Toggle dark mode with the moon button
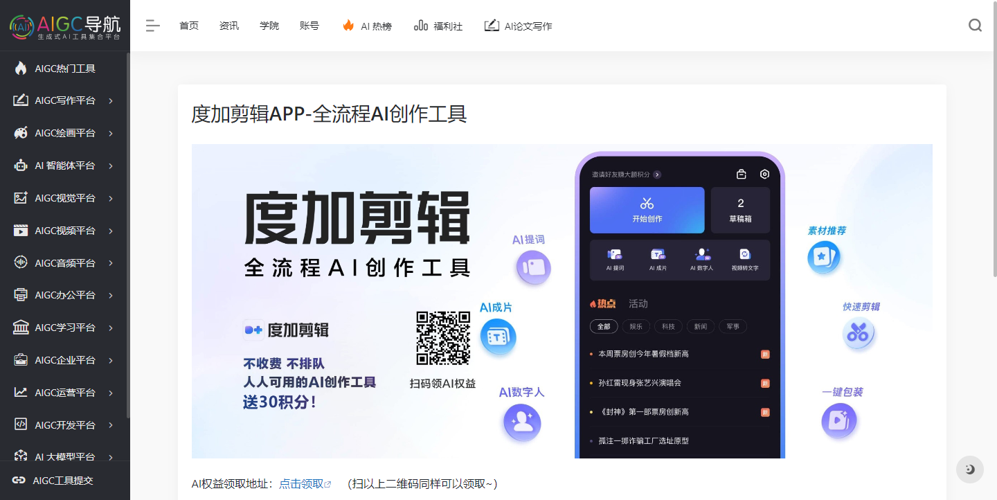Screen dimensions: 997x500 coord(969,470)
